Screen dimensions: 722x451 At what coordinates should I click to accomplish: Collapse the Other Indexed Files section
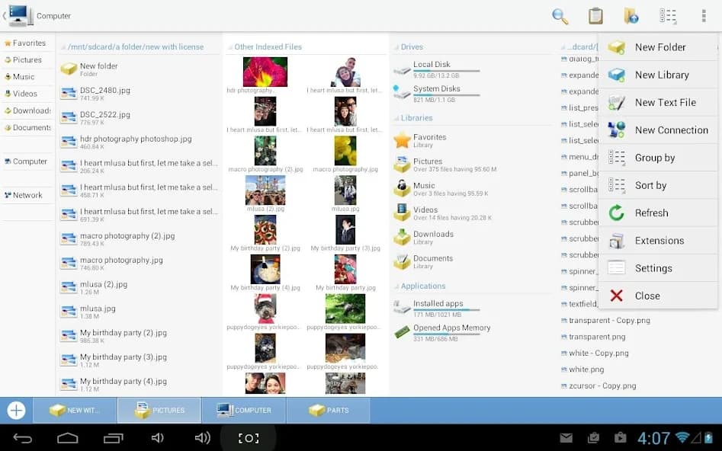pos(229,46)
